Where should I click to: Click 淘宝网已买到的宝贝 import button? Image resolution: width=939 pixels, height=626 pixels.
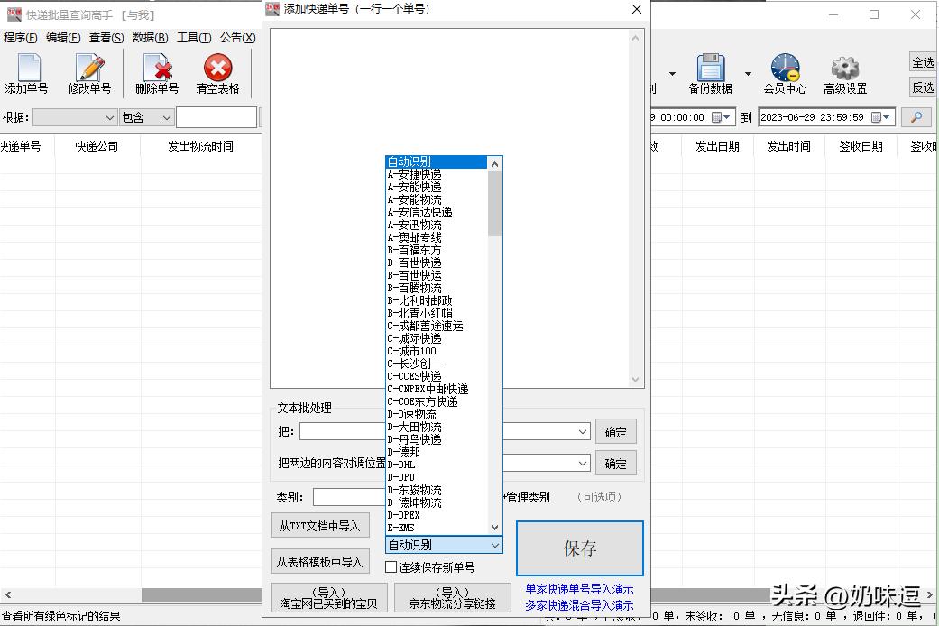point(328,598)
